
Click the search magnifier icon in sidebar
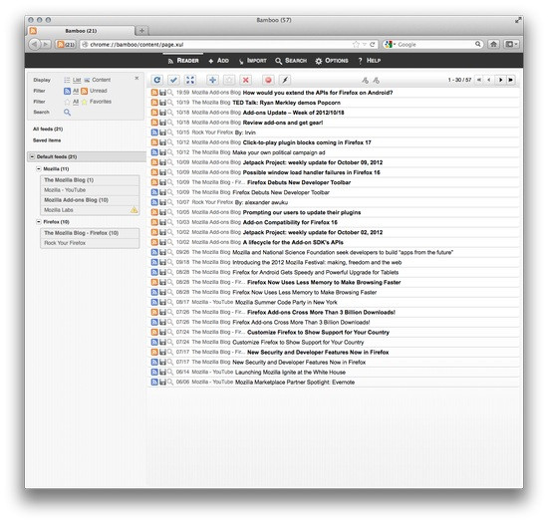67,113
